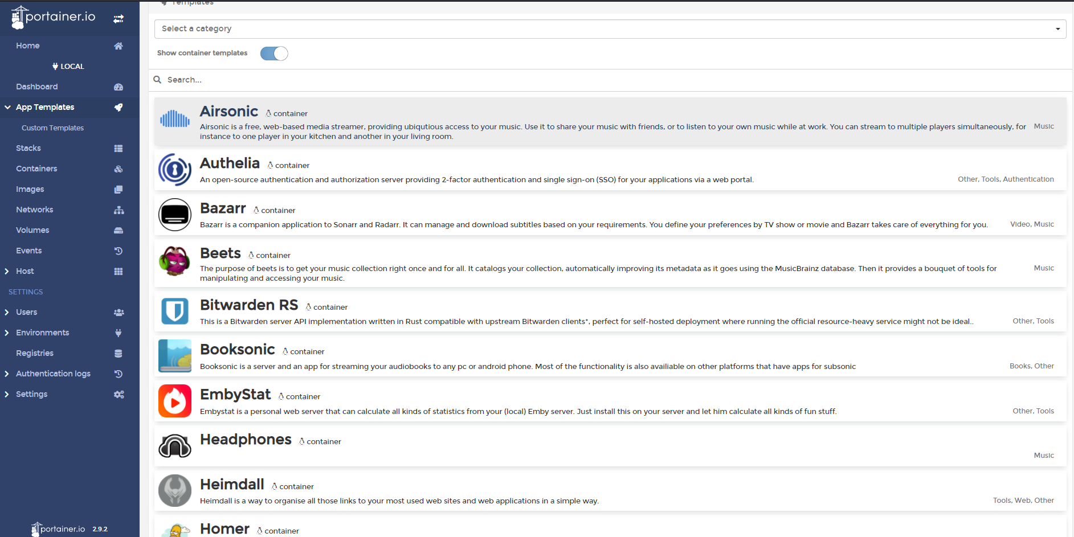Click the EmbyStat flame logo

[x=175, y=401]
